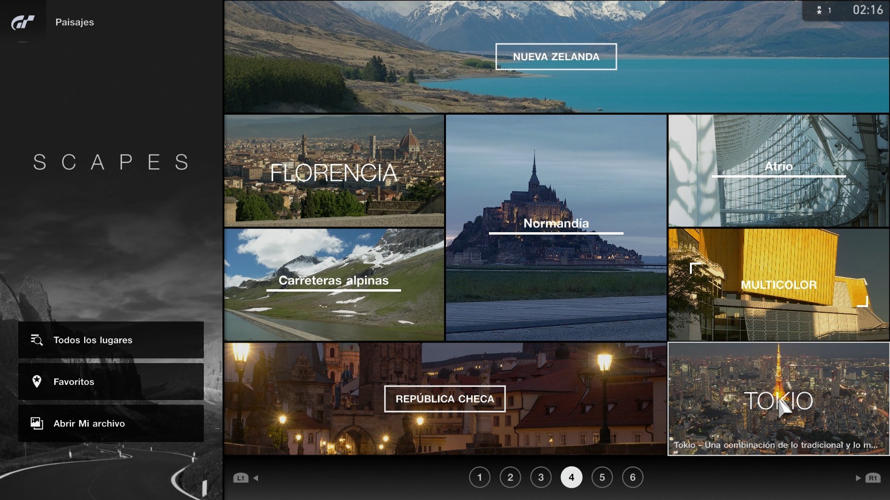Select the República Checa scape
890x500 pixels.
445,399
